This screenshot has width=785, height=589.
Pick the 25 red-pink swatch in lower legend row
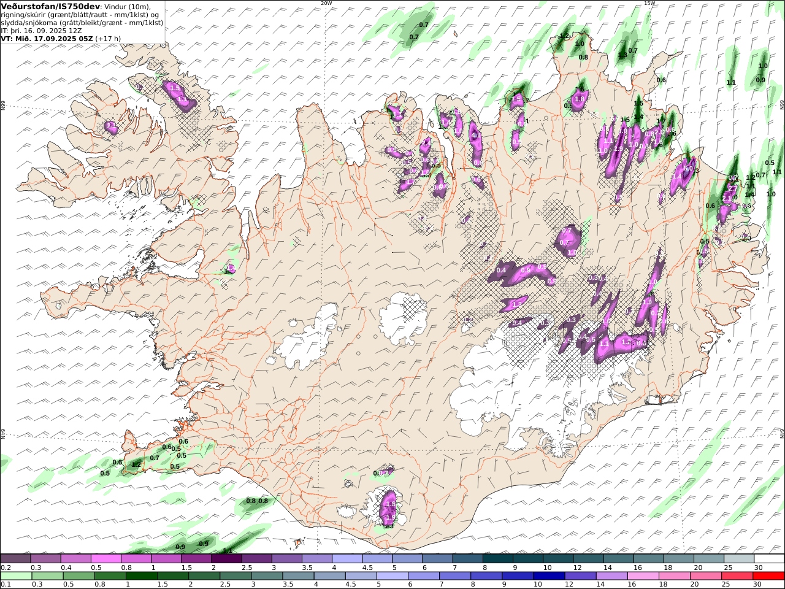(737, 576)
